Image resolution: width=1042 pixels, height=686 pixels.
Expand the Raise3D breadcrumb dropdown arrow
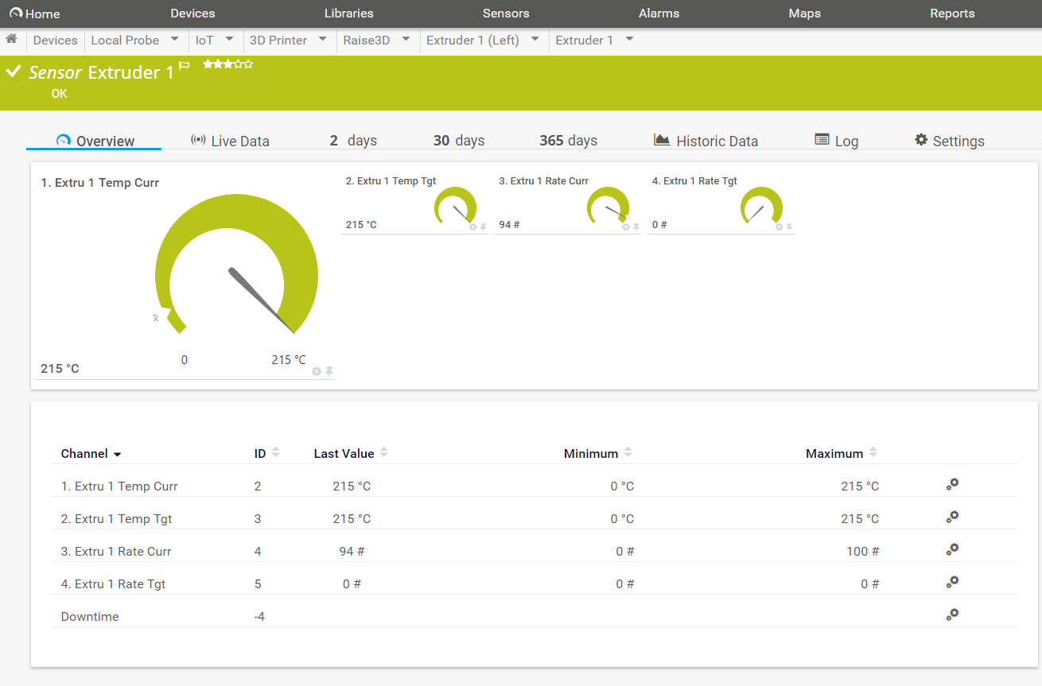pyautogui.click(x=406, y=38)
